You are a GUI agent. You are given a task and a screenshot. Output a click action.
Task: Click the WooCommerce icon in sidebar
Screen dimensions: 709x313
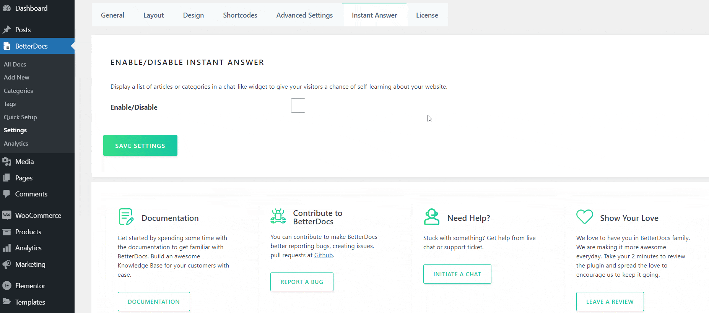(x=7, y=215)
